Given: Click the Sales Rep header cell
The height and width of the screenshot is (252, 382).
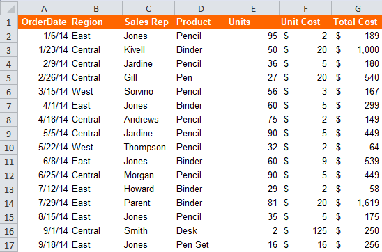Looking at the screenshot, I should [x=148, y=22].
